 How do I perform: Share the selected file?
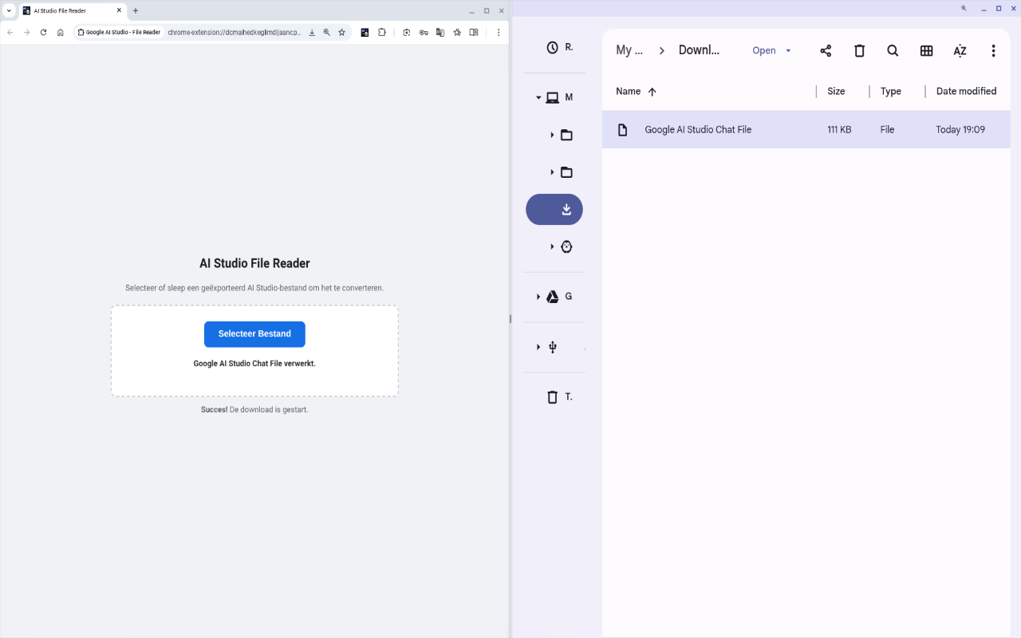click(826, 51)
